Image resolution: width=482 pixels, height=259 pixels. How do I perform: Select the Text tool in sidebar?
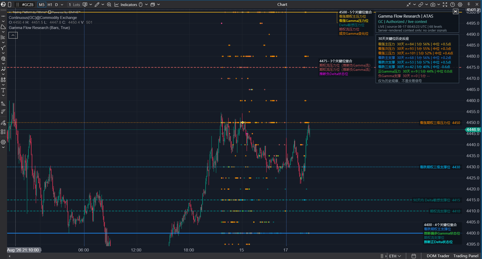coord(3,90)
